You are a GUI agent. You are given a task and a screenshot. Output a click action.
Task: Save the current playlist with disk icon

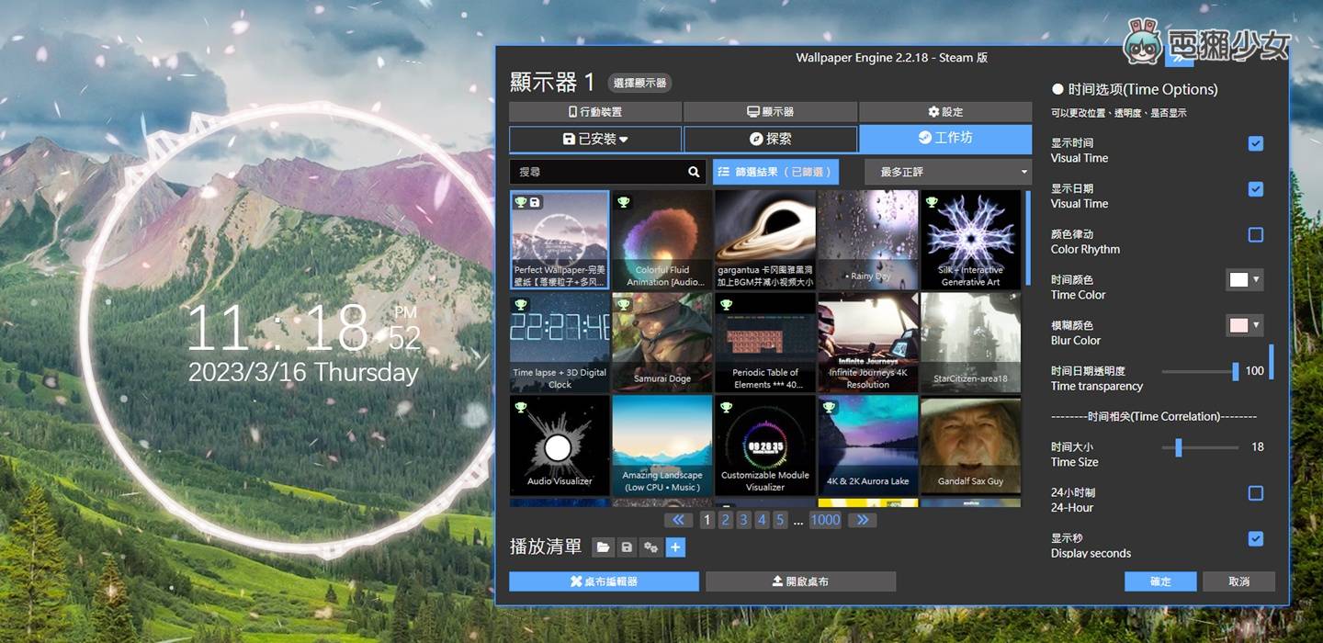(628, 547)
